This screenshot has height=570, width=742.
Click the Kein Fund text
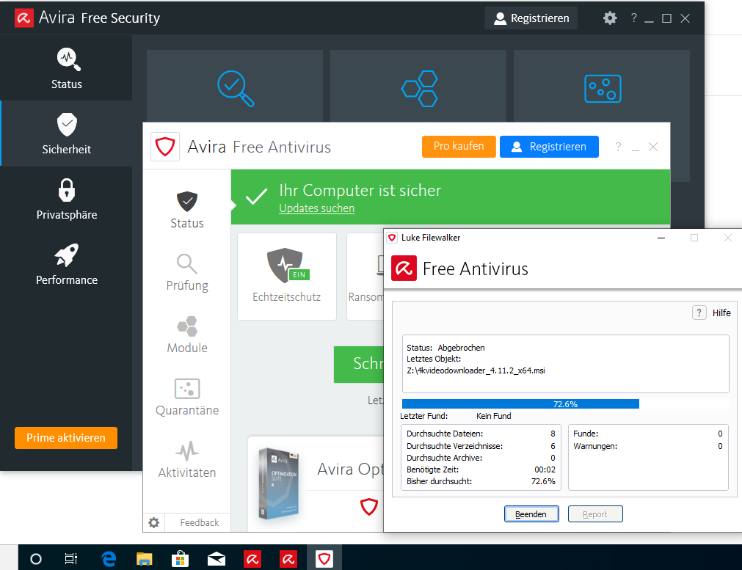pyautogui.click(x=493, y=416)
